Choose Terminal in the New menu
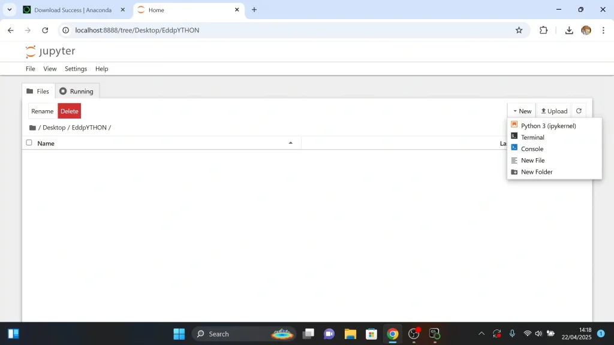614x345 pixels. coord(532,137)
